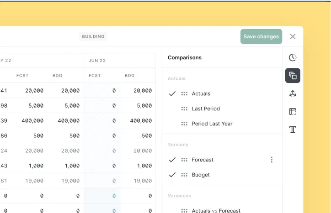Click drag handle beside Actuals vs Forecast
331x213 pixels.
[184, 210]
